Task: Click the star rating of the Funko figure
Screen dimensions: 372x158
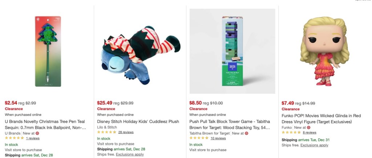Action: point(291,132)
